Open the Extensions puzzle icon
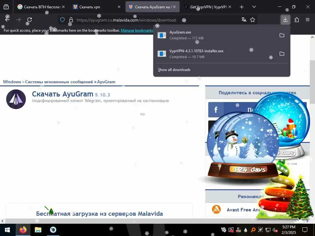This screenshot has height=236, width=315. point(297,20)
